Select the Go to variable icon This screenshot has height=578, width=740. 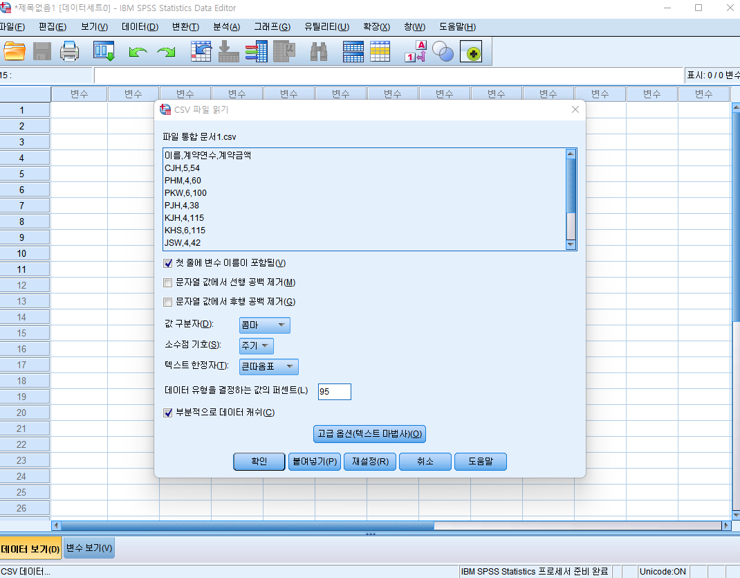click(229, 51)
